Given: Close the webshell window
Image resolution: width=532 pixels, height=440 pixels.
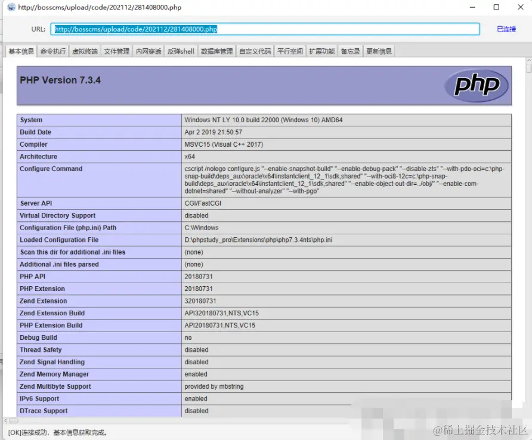Looking at the screenshot, I should click(x=521, y=7).
